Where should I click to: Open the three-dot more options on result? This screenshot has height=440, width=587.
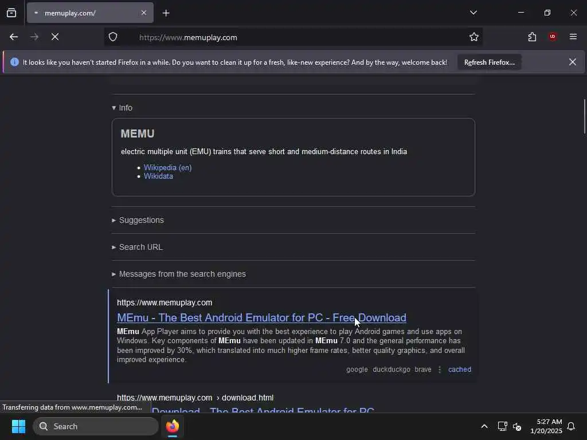pos(440,370)
